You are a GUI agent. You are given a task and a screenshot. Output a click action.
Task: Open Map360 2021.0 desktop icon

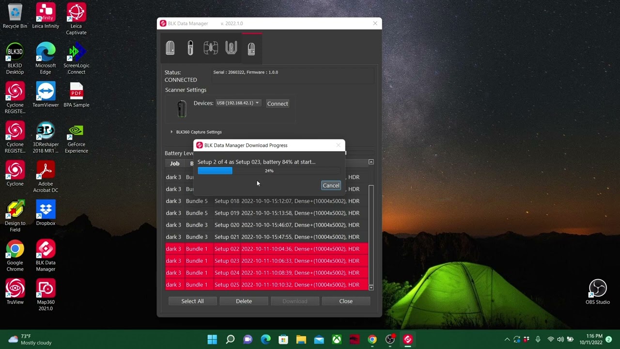pyautogui.click(x=46, y=295)
